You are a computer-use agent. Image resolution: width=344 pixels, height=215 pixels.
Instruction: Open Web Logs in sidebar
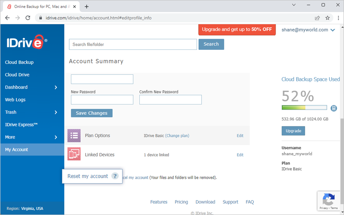tap(15, 100)
